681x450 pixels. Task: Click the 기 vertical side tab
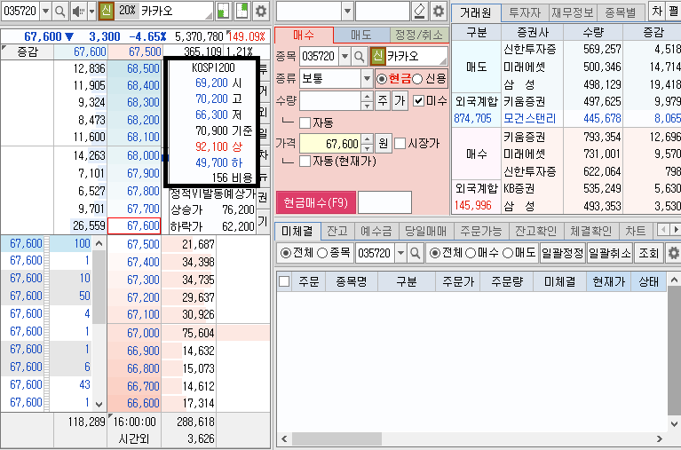coord(263,221)
